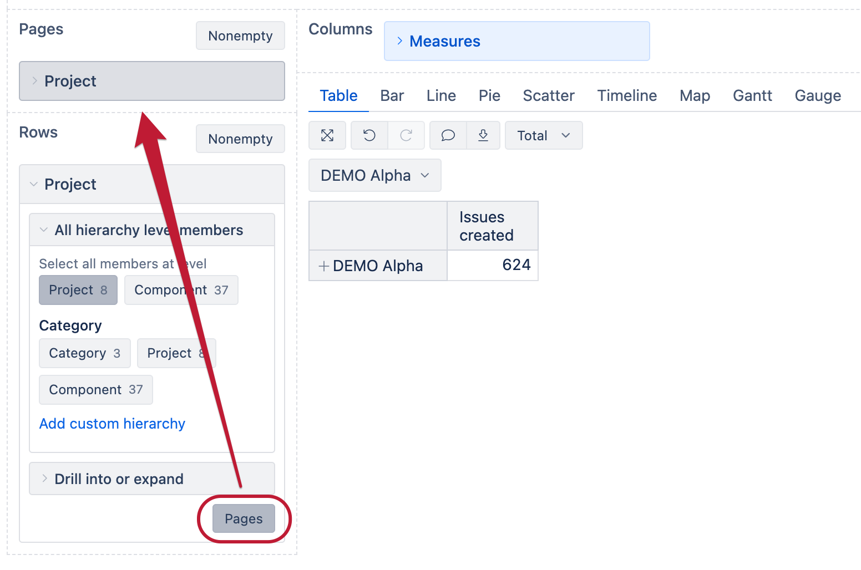
Task: Click the Pages button
Action: pos(244,518)
